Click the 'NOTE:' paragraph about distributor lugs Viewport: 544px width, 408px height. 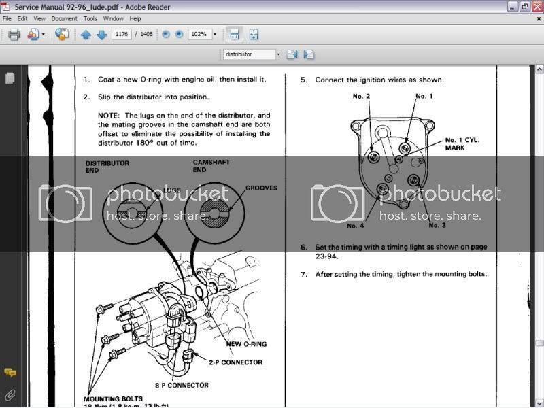tap(184, 129)
